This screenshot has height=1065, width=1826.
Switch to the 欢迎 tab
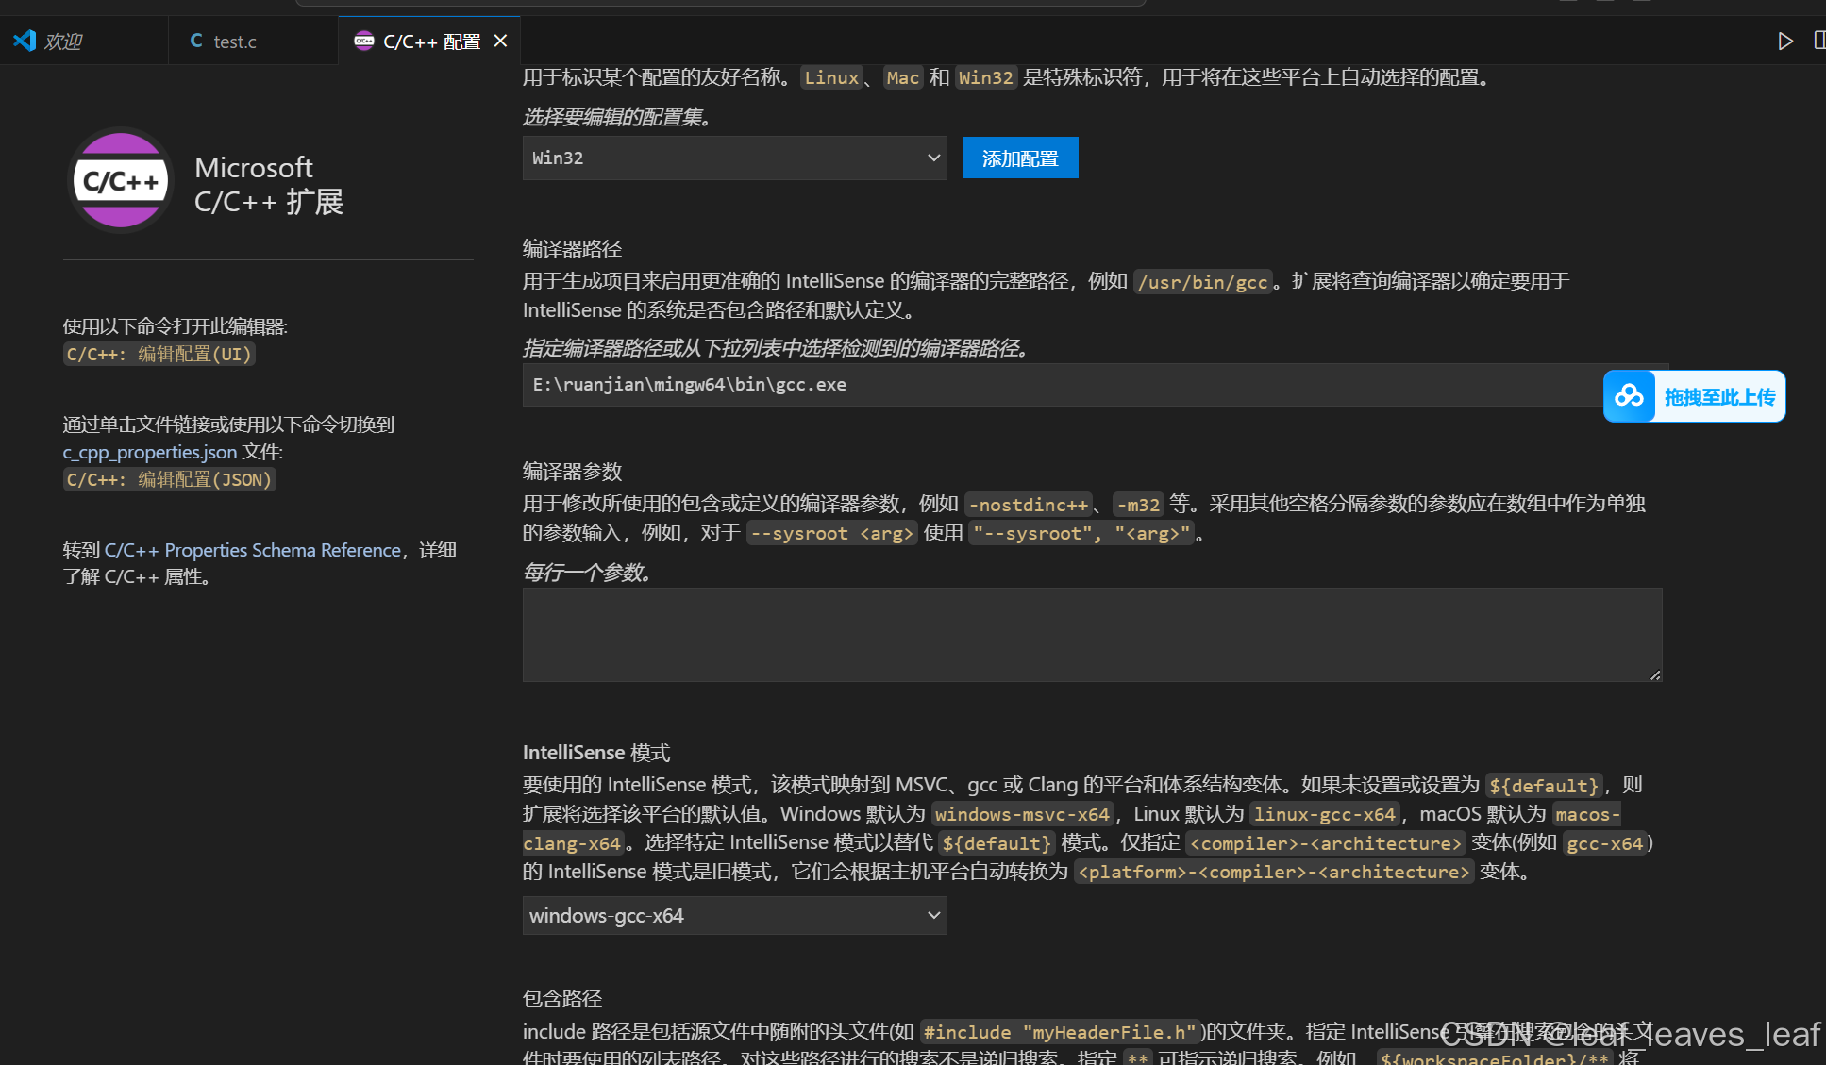pos(84,41)
